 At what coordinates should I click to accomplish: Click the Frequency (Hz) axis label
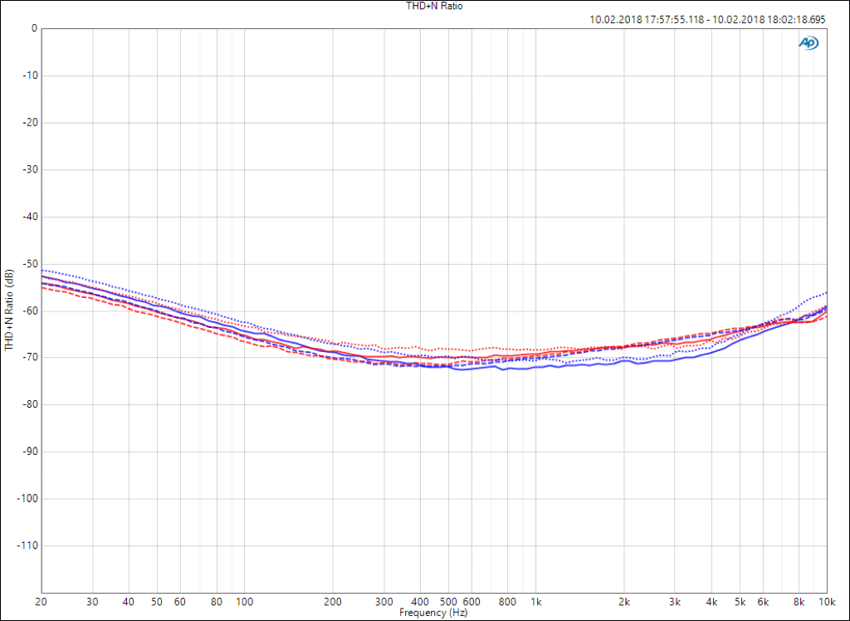pos(432,613)
